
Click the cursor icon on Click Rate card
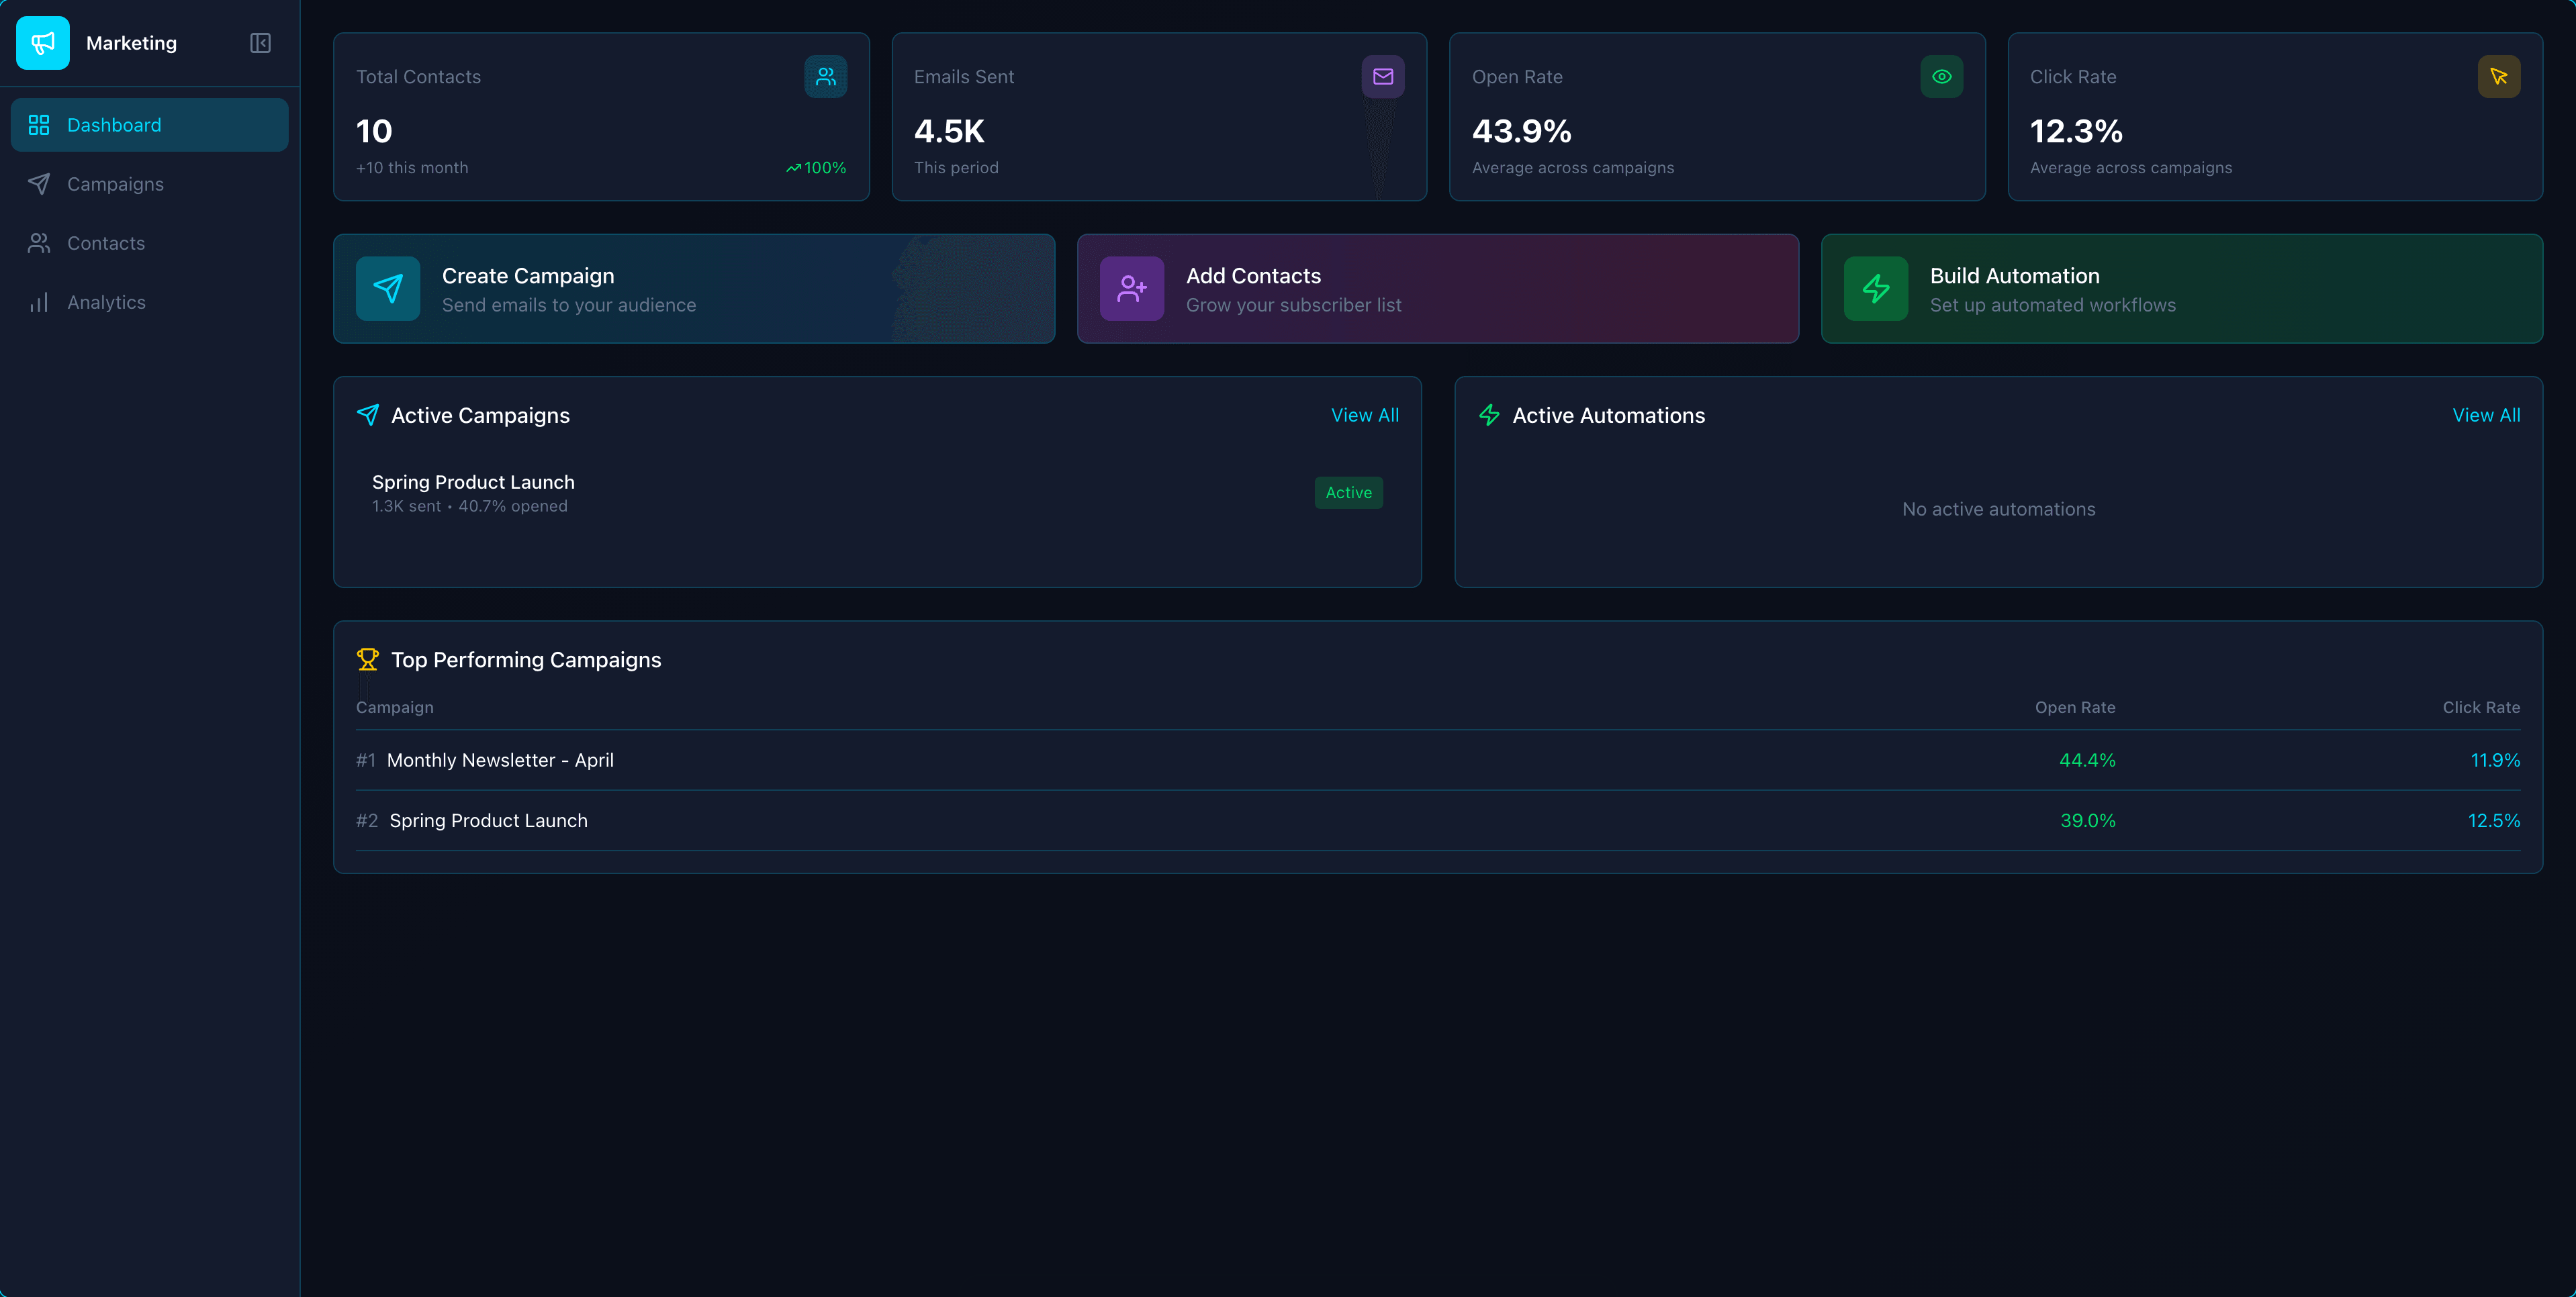[x=2499, y=76]
